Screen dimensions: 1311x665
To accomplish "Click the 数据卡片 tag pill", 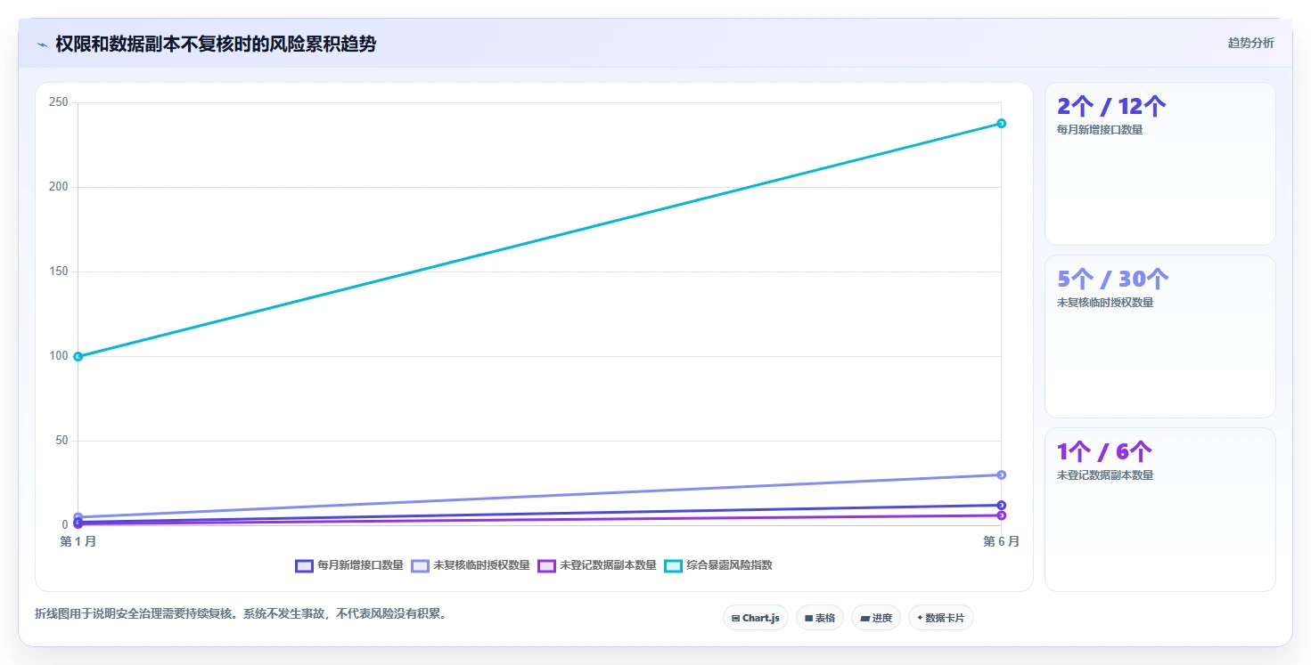I will tap(941, 618).
